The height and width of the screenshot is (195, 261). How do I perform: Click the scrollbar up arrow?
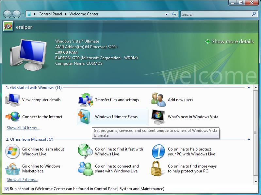point(255,87)
